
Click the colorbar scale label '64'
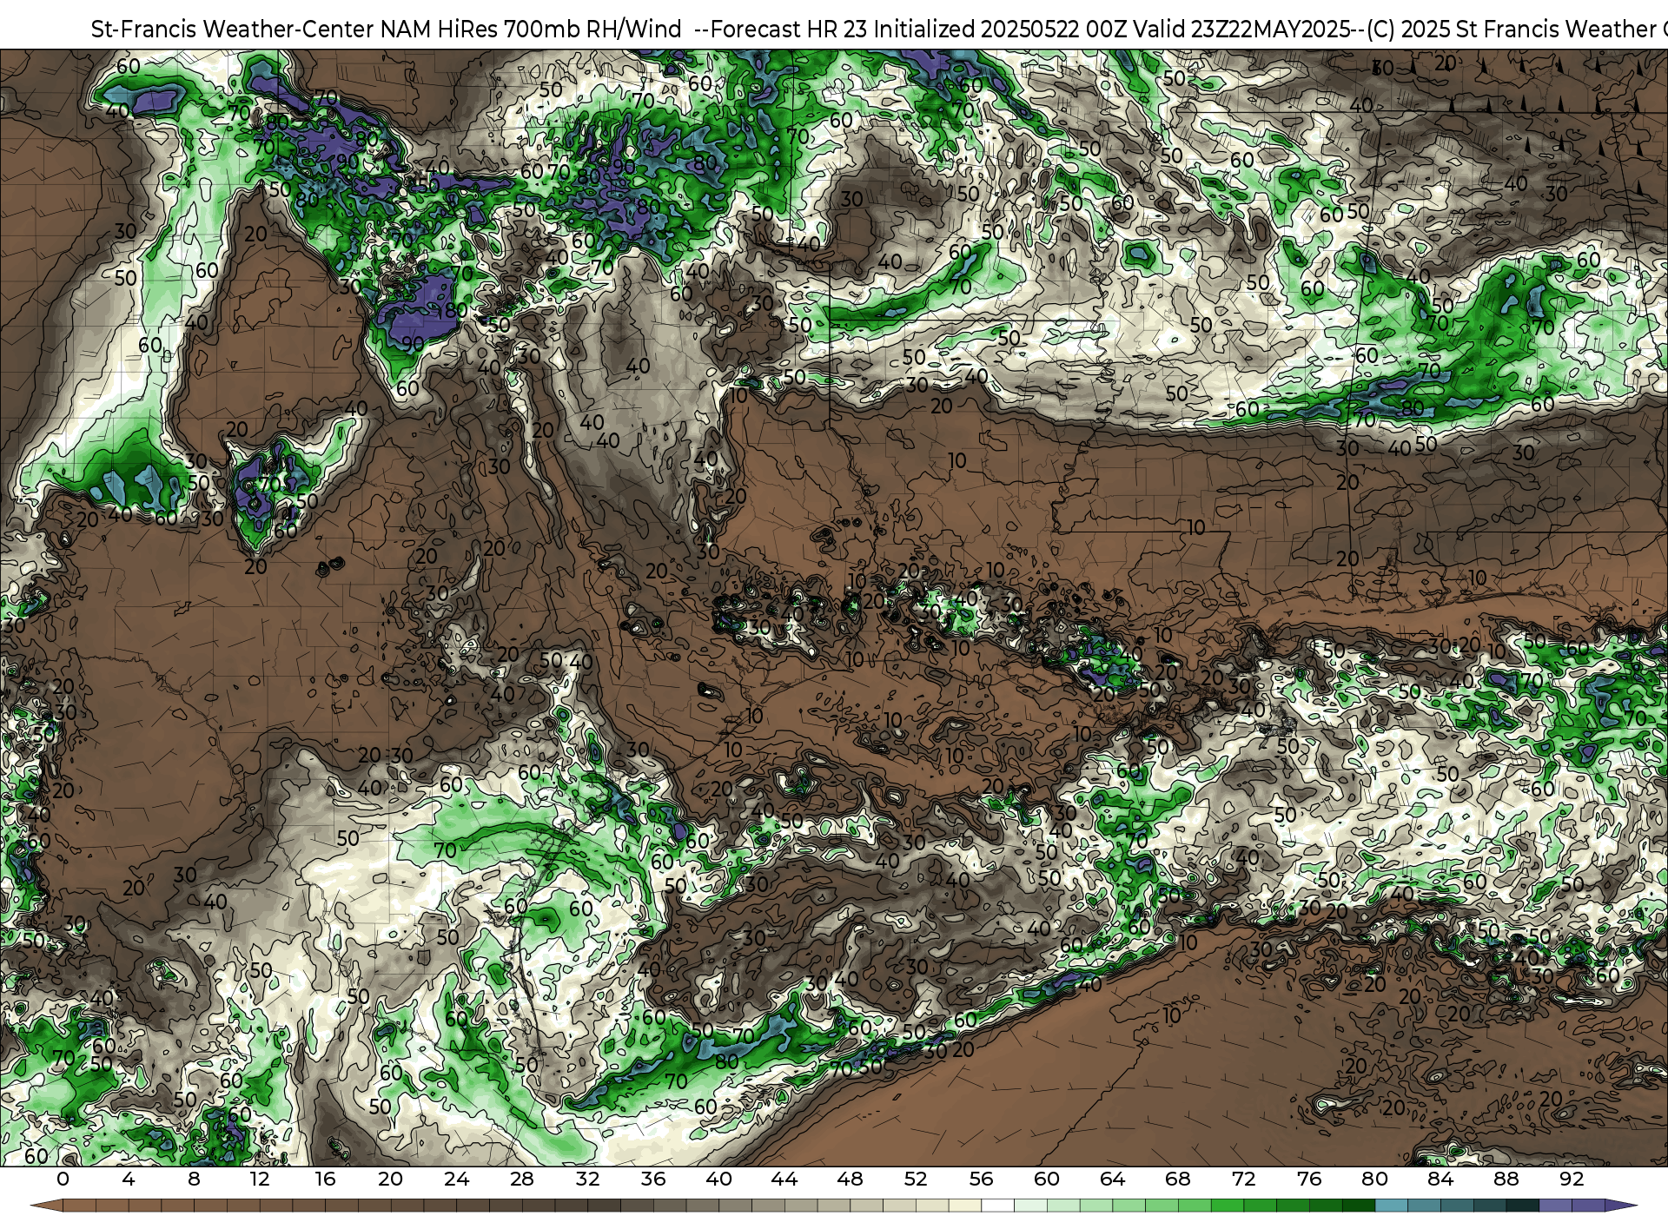click(x=1112, y=1179)
